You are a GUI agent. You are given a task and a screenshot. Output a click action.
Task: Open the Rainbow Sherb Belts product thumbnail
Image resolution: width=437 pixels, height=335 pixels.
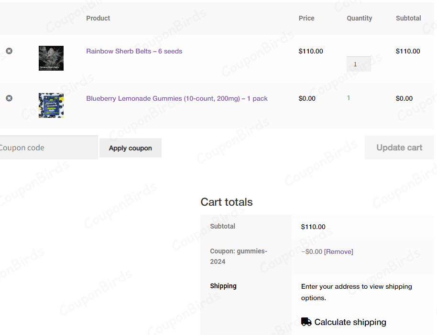[x=51, y=58]
